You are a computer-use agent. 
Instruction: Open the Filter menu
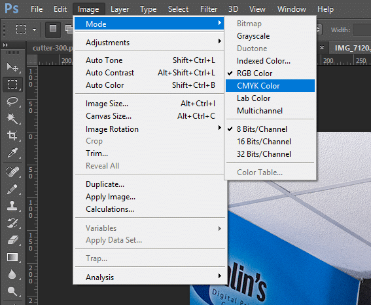(209, 9)
